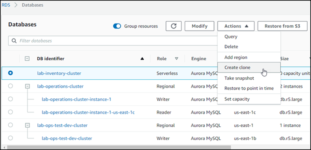
Task: Open the lab-operations-cluster link
Action: coord(60,86)
